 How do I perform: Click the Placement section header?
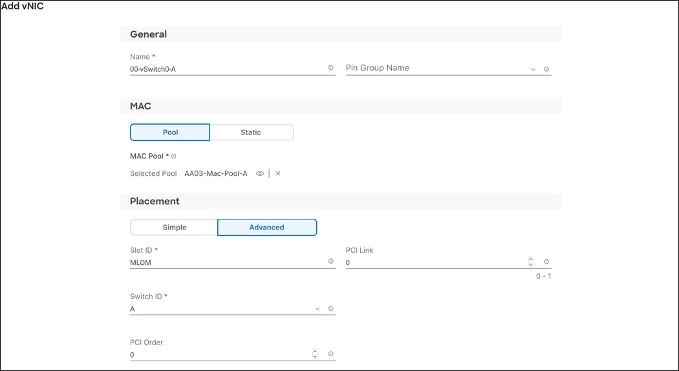pyautogui.click(x=340, y=201)
